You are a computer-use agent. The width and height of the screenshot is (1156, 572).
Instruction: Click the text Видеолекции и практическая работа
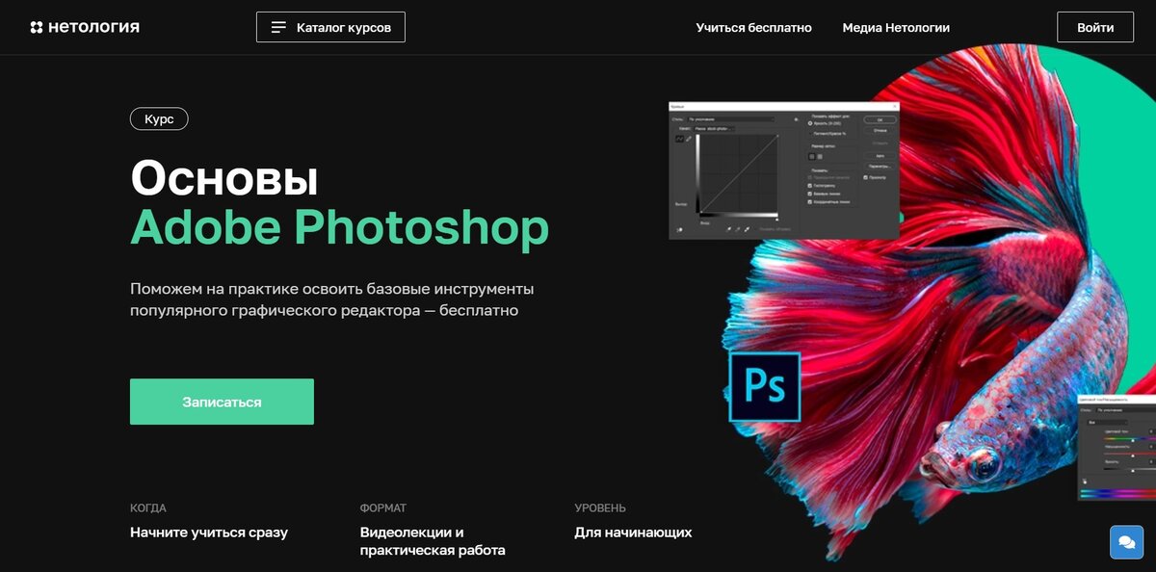tap(433, 541)
